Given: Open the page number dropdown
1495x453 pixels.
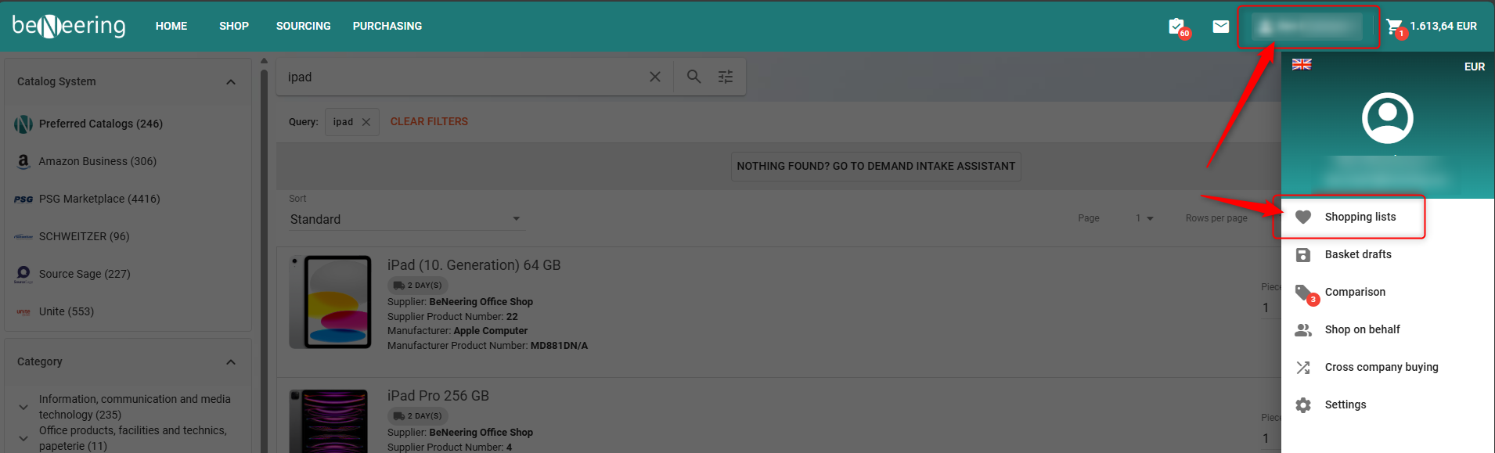Looking at the screenshot, I should click(1144, 218).
